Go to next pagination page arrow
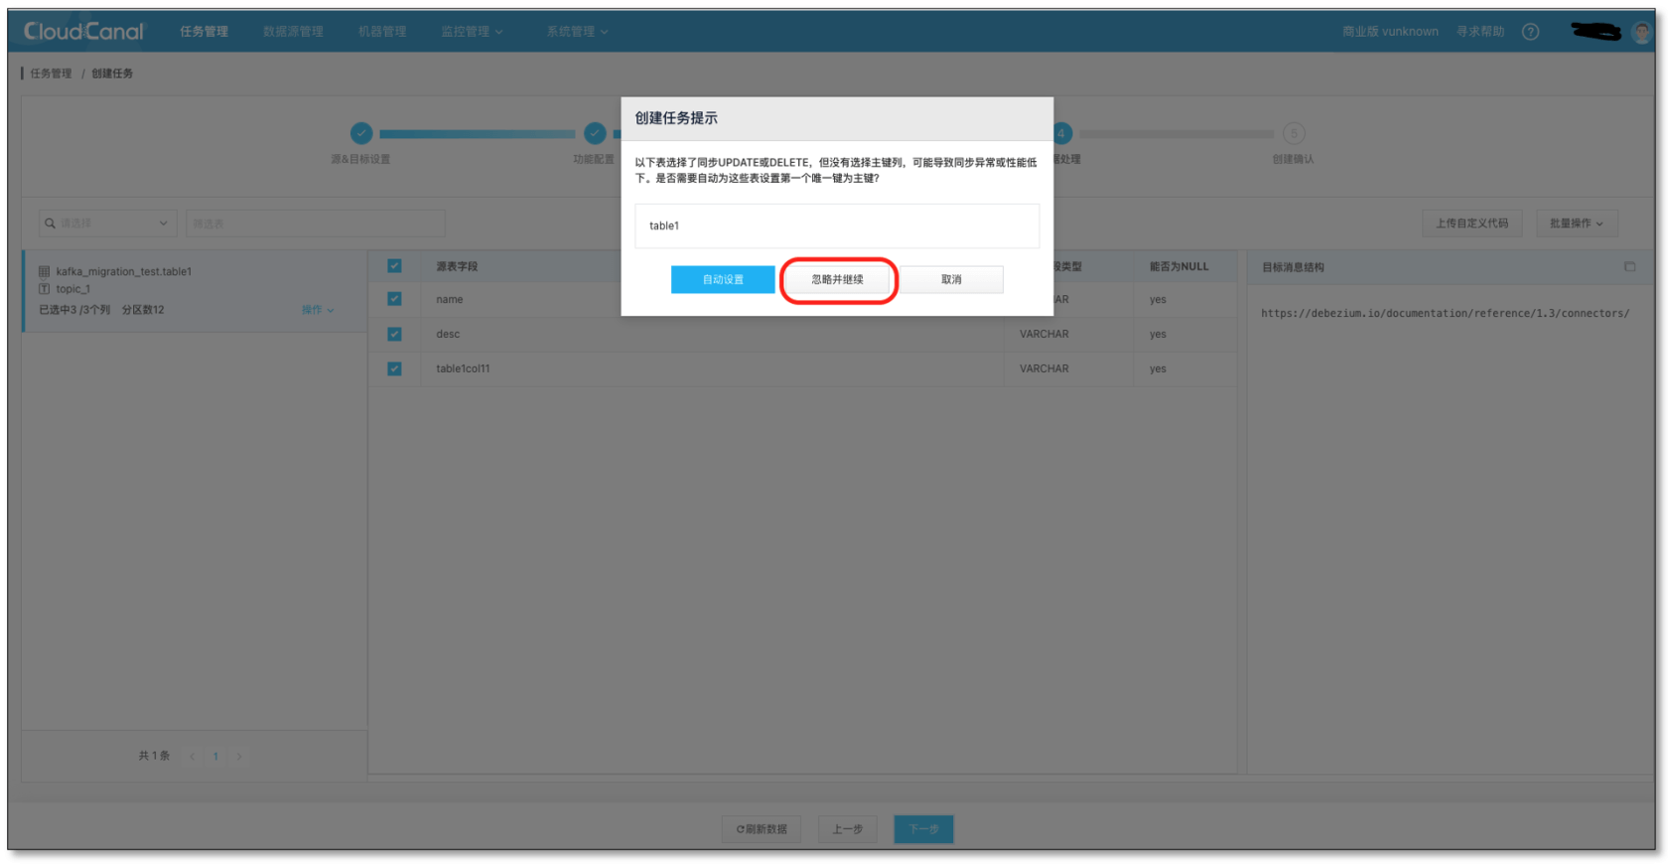Screen dimensions: 1668x865 coord(238,756)
